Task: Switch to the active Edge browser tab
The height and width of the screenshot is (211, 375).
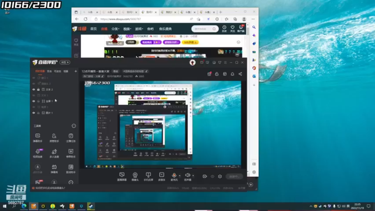Action: 149,12
